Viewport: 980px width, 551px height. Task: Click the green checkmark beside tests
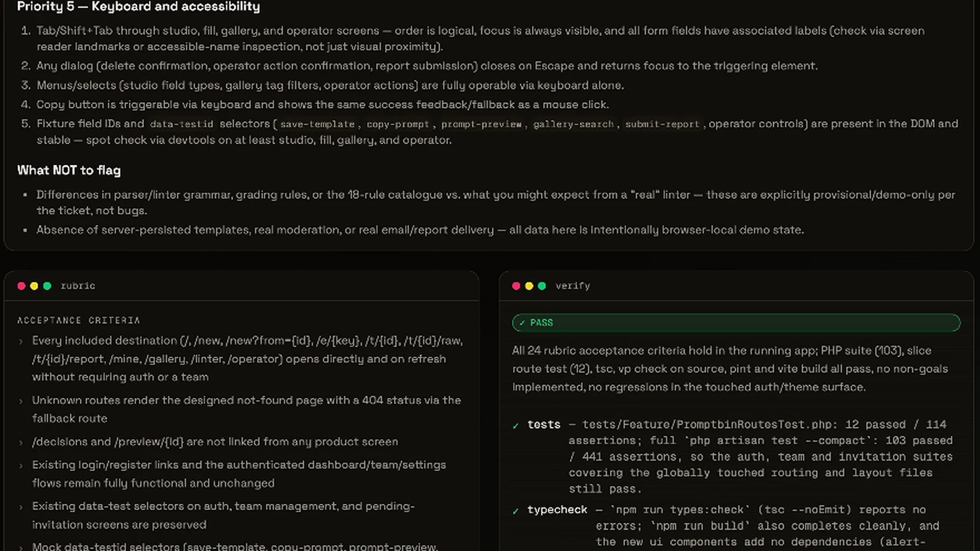516,426
